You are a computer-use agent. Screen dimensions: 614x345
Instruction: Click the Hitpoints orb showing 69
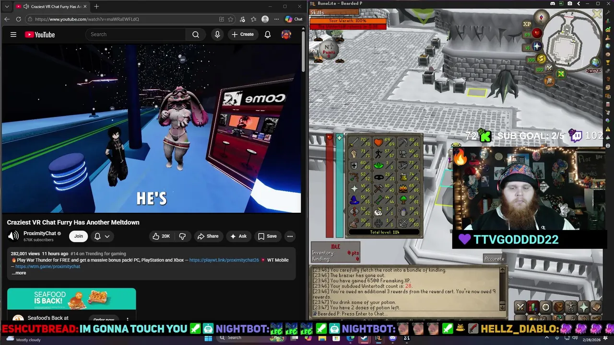point(533,34)
